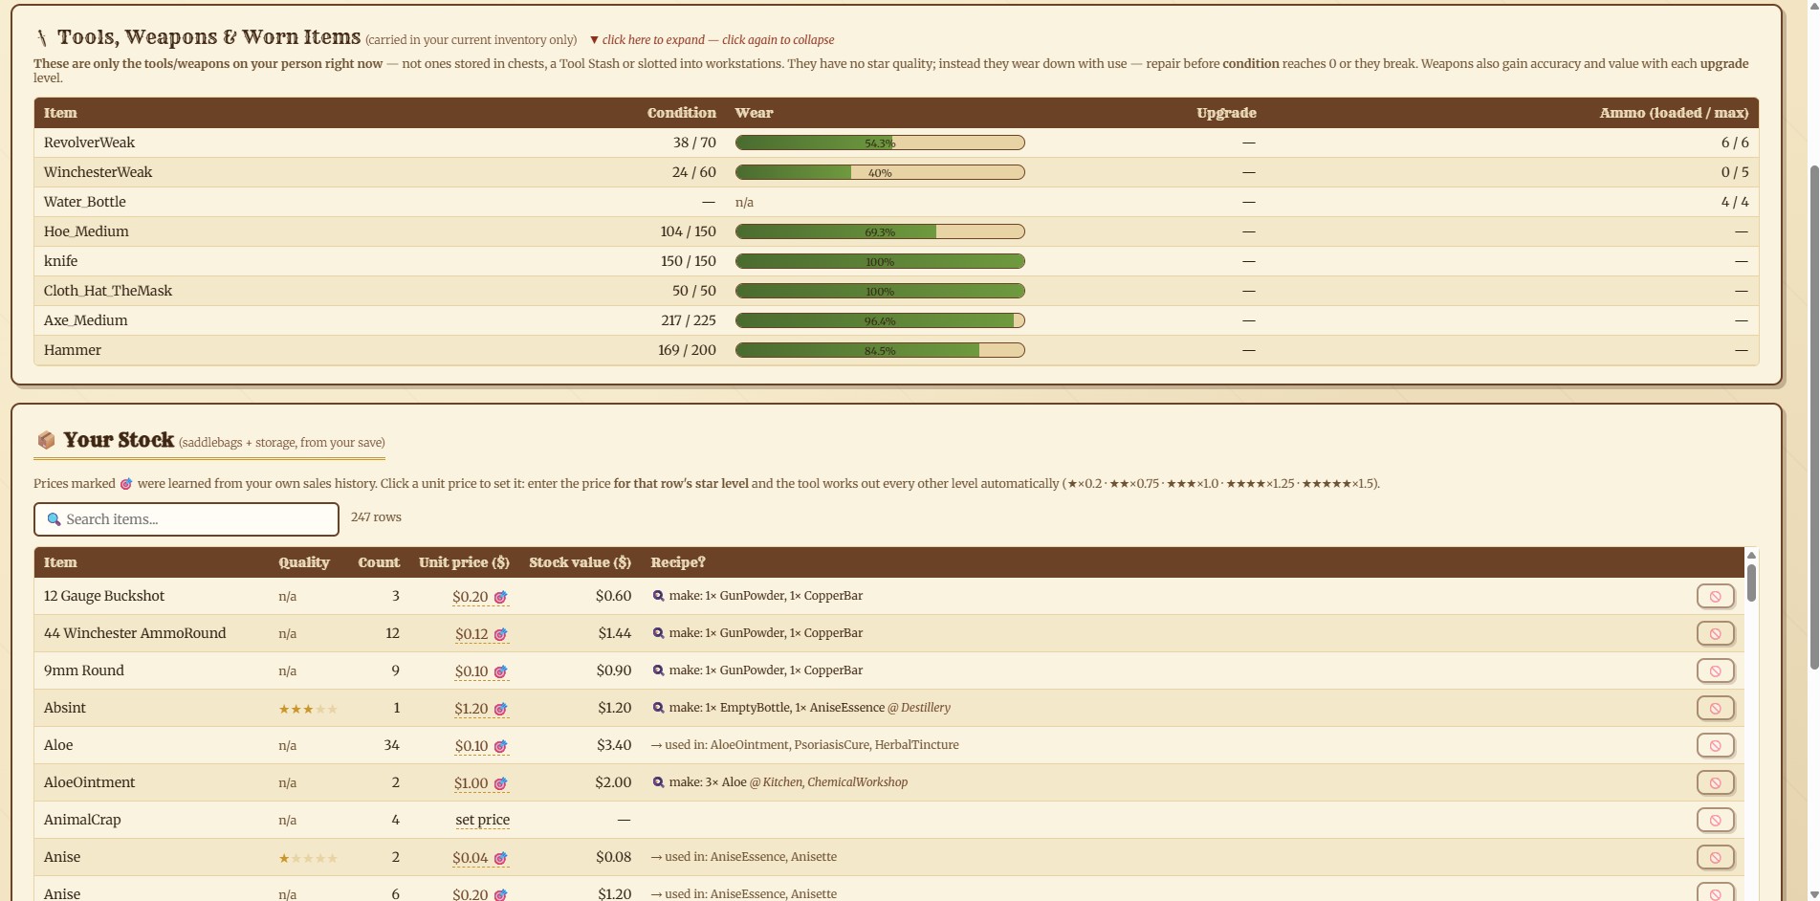This screenshot has width=1820, height=901.
Task: Select the Water_Bottle tool row
Action: pos(896,202)
